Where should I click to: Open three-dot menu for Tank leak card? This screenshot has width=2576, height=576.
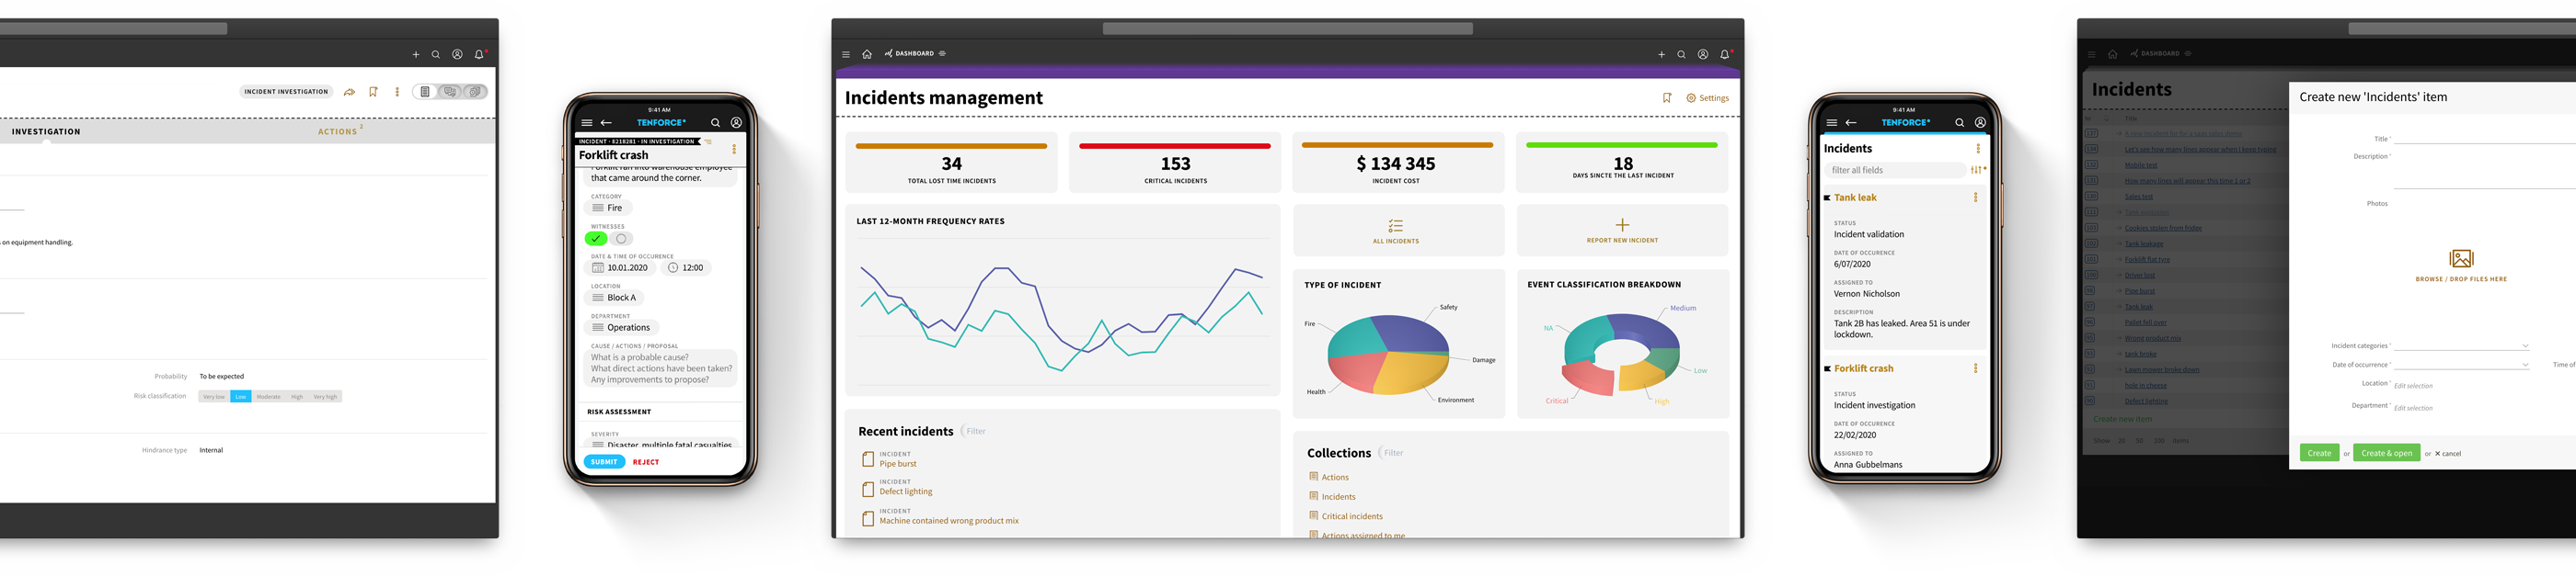tap(1976, 198)
